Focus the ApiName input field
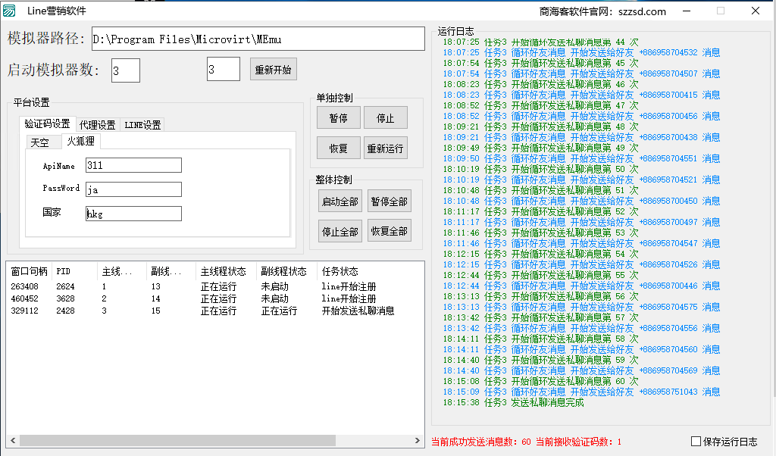Viewport: 776px width, 456px height. coord(133,165)
